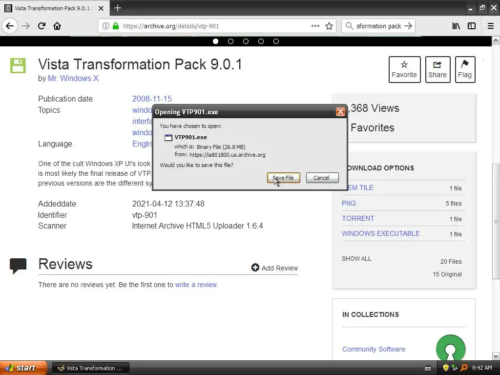Flag this archive item
500x375 pixels.
pyautogui.click(x=465, y=69)
